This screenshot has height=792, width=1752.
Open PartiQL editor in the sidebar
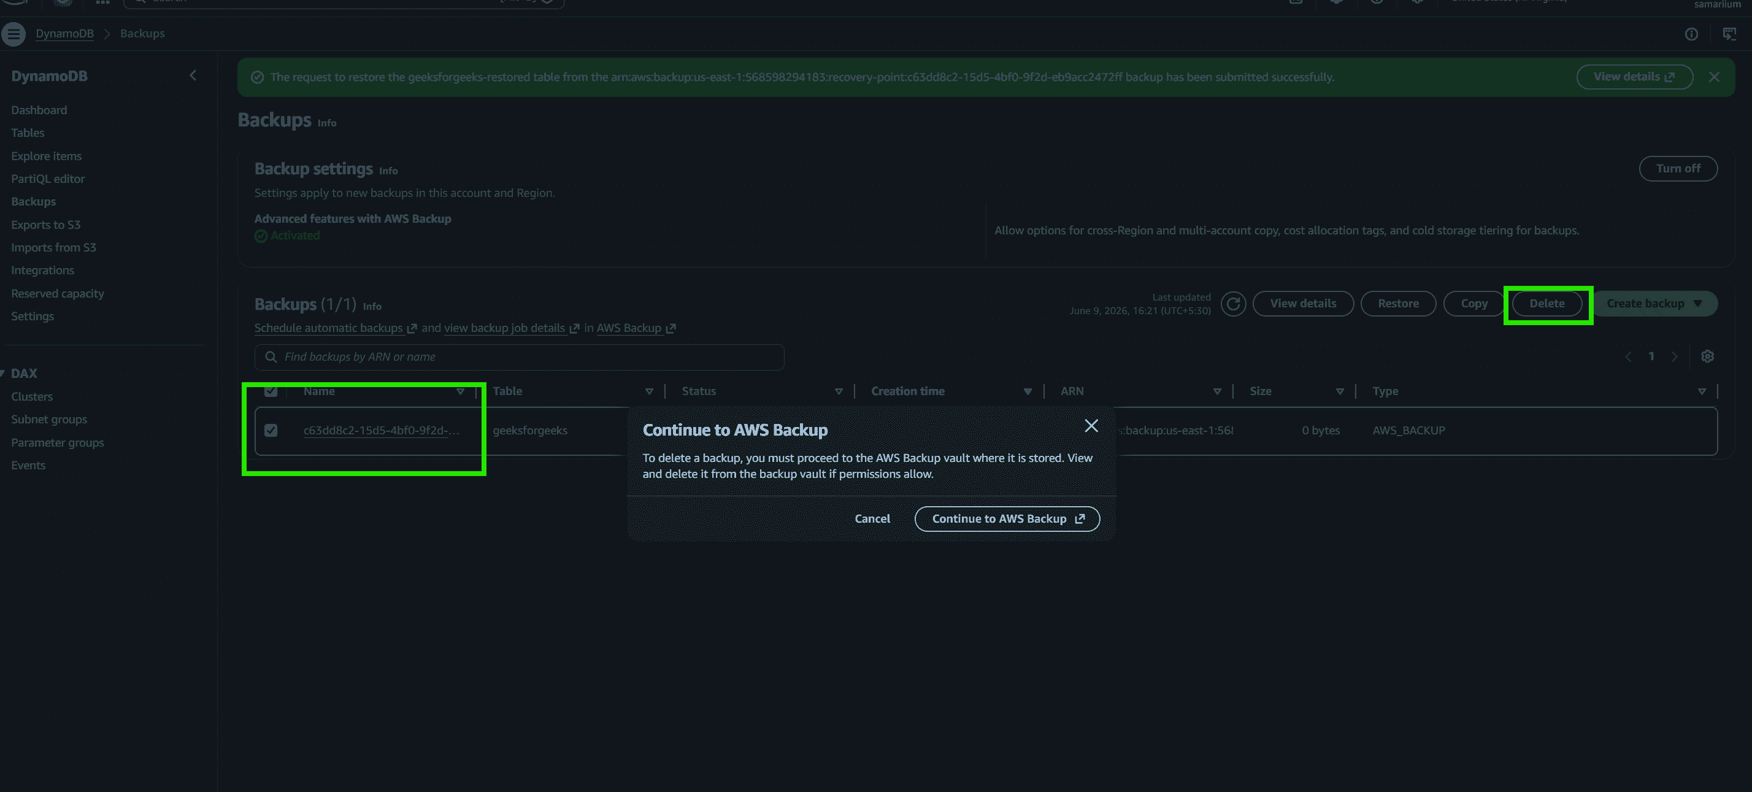point(48,179)
